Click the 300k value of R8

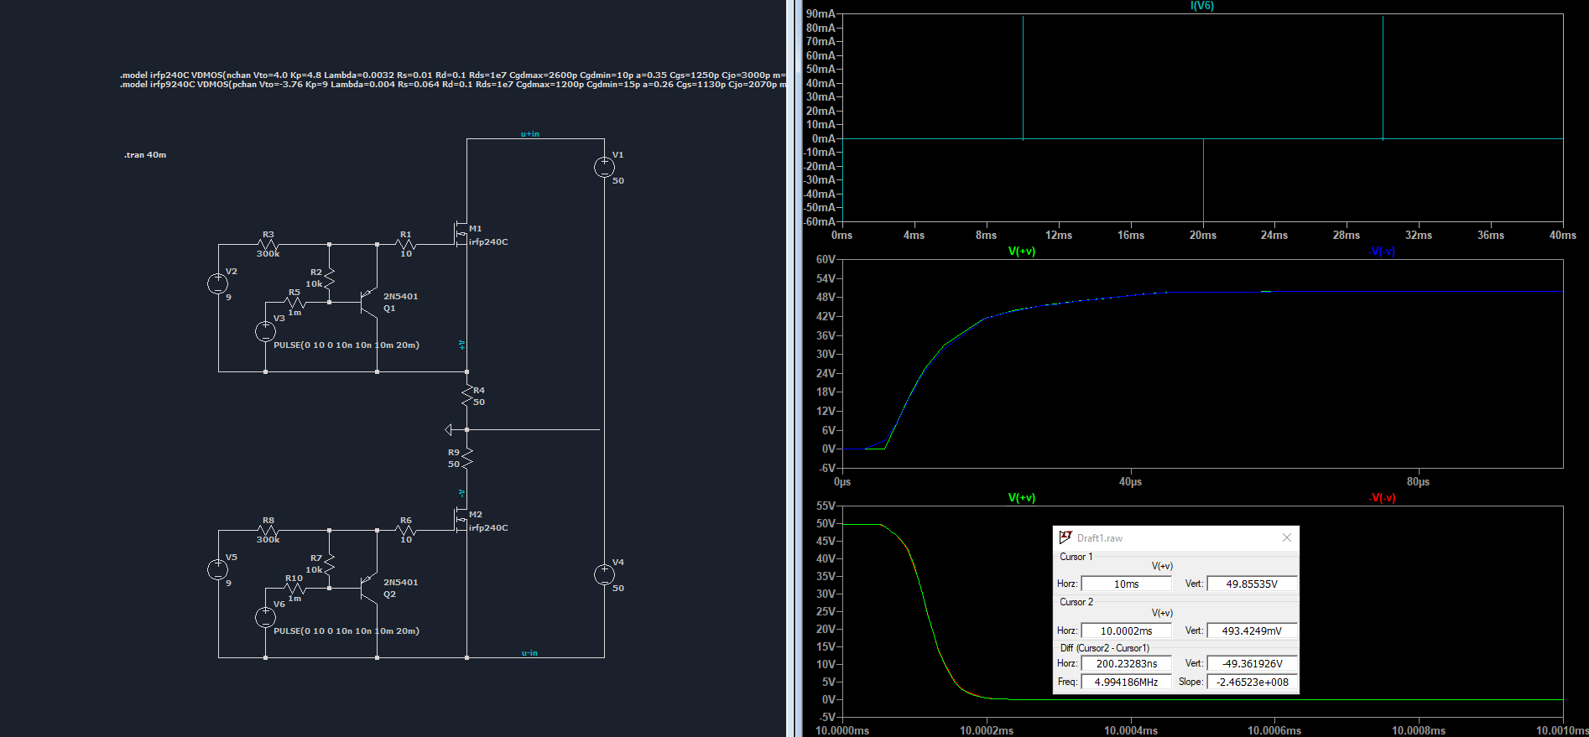click(x=268, y=540)
